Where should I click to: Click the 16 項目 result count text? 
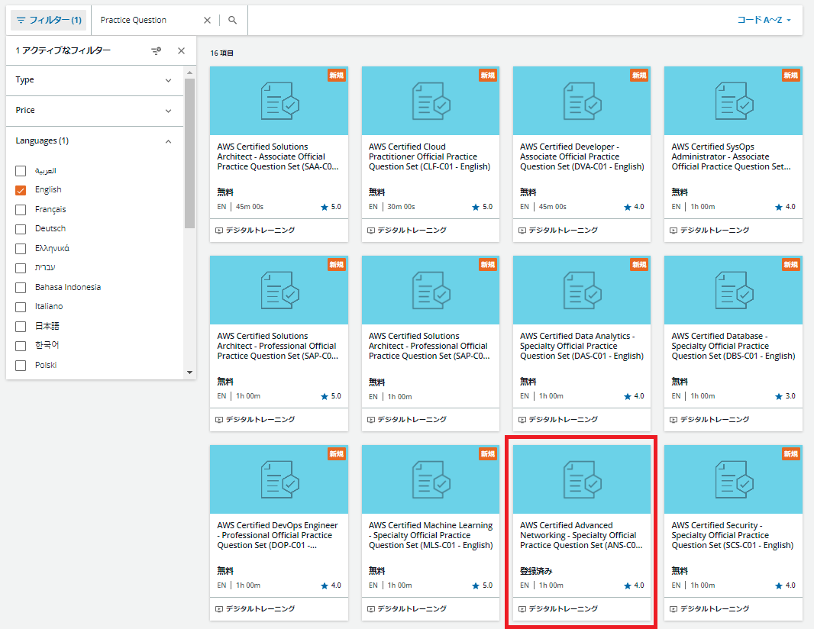[221, 53]
